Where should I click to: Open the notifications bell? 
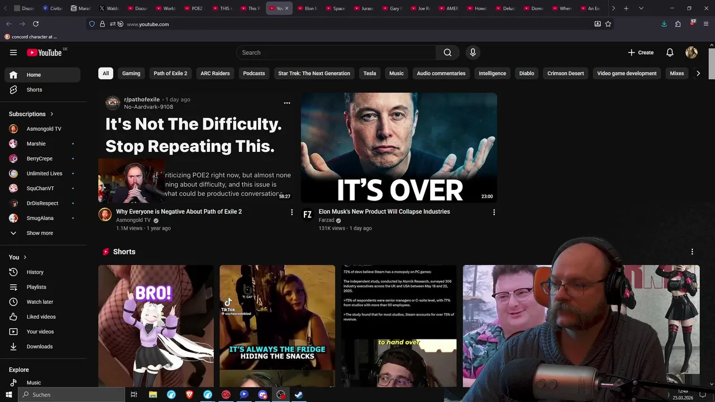pyautogui.click(x=670, y=52)
